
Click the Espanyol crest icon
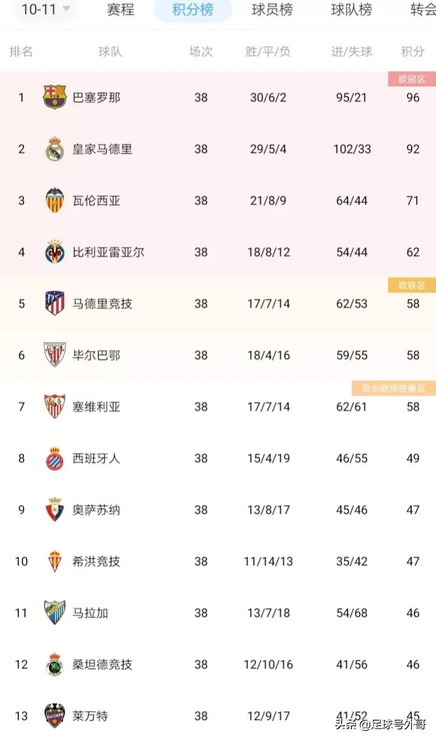55,459
